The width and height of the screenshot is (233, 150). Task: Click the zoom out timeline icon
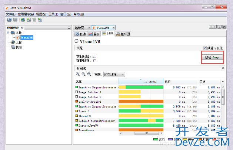(83, 74)
